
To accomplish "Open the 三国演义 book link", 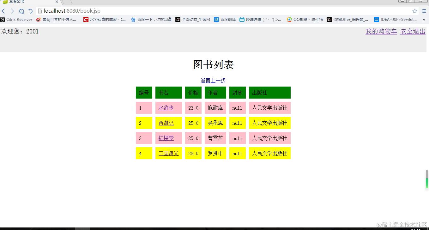I will [168, 153].
